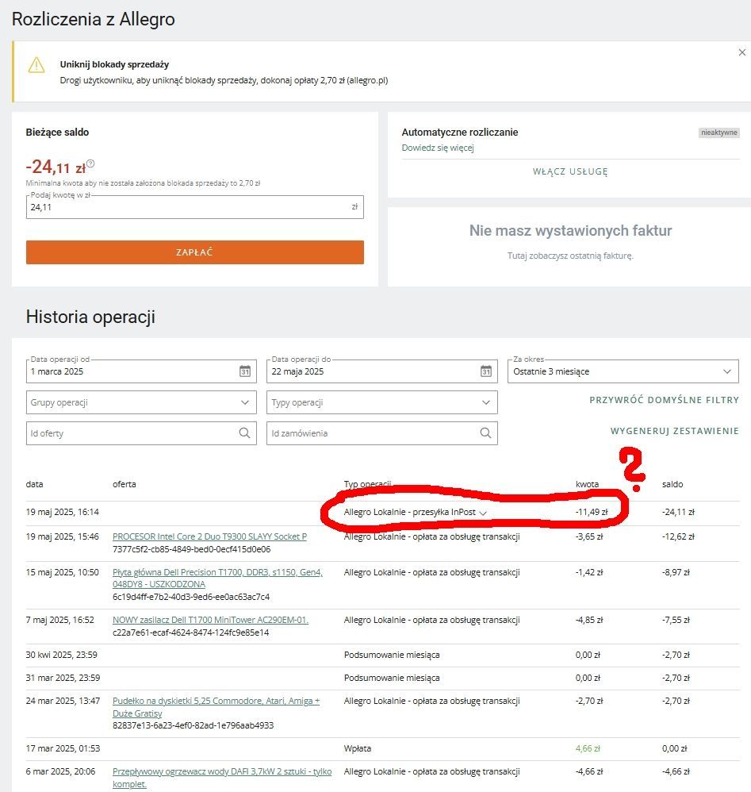Open the Pudełko na dyskietki 5,25 offer link
This screenshot has width=751, height=792.
coord(216,707)
